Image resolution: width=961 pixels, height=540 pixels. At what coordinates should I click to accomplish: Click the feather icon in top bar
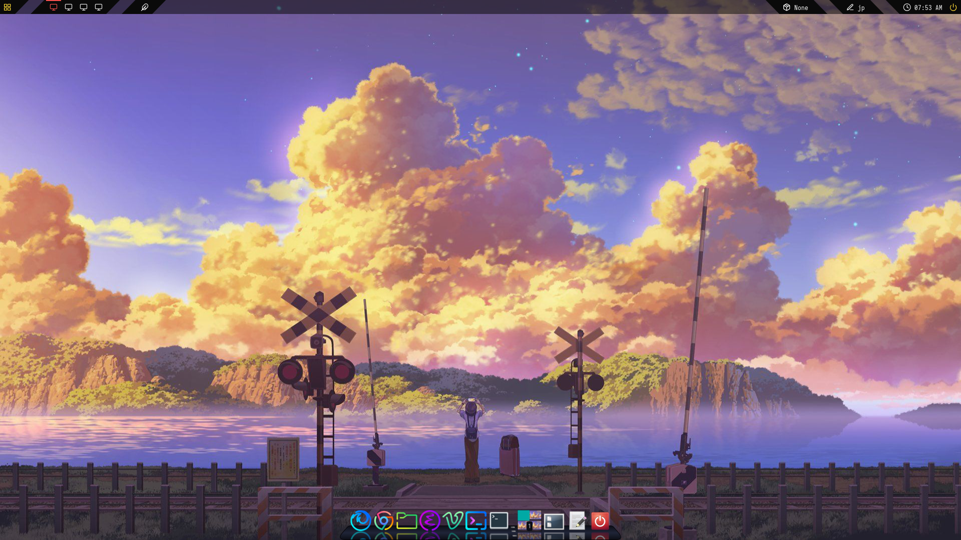[x=145, y=7]
